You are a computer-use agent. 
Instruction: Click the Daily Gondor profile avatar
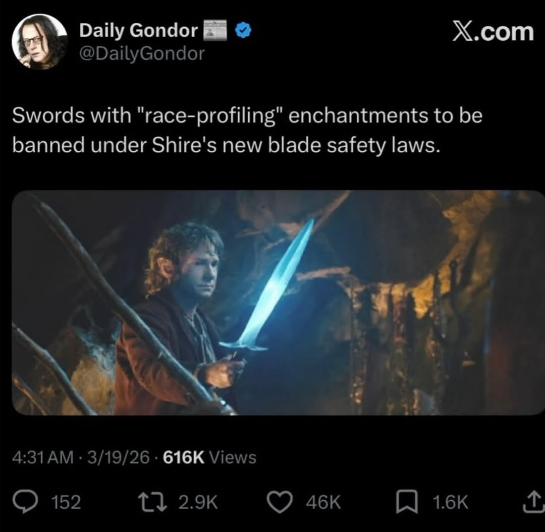(39, 41)
